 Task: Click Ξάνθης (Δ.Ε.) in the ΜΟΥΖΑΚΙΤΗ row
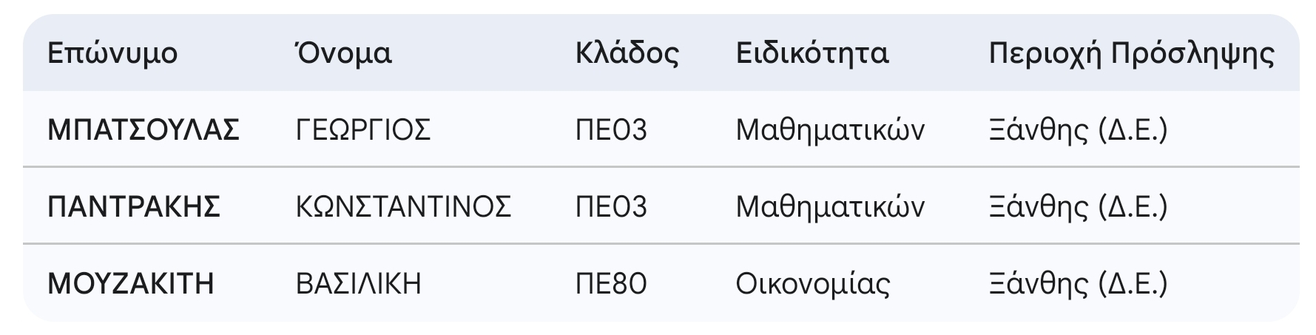1078,284
